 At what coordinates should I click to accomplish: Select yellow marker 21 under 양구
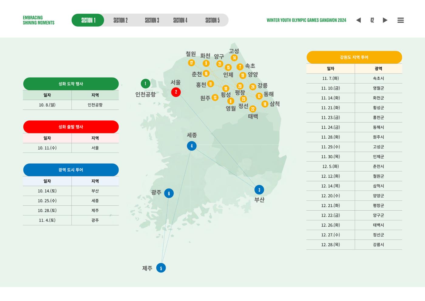click(219, 64)
